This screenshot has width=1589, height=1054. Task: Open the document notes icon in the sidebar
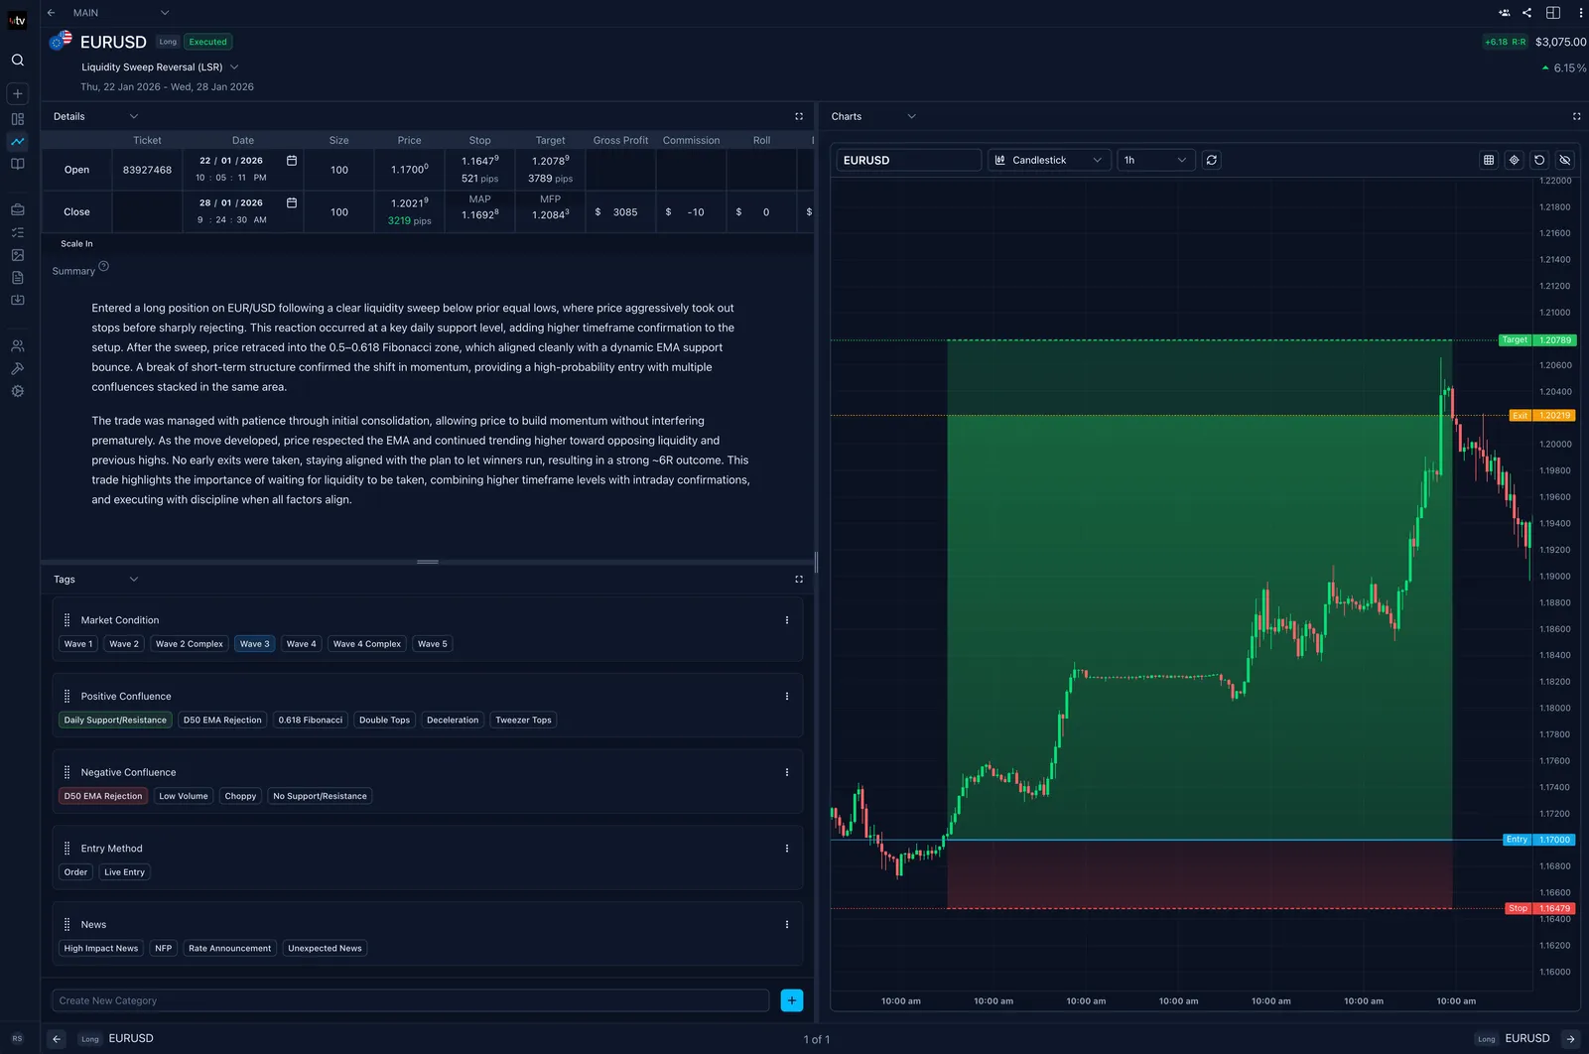[18, 278]
